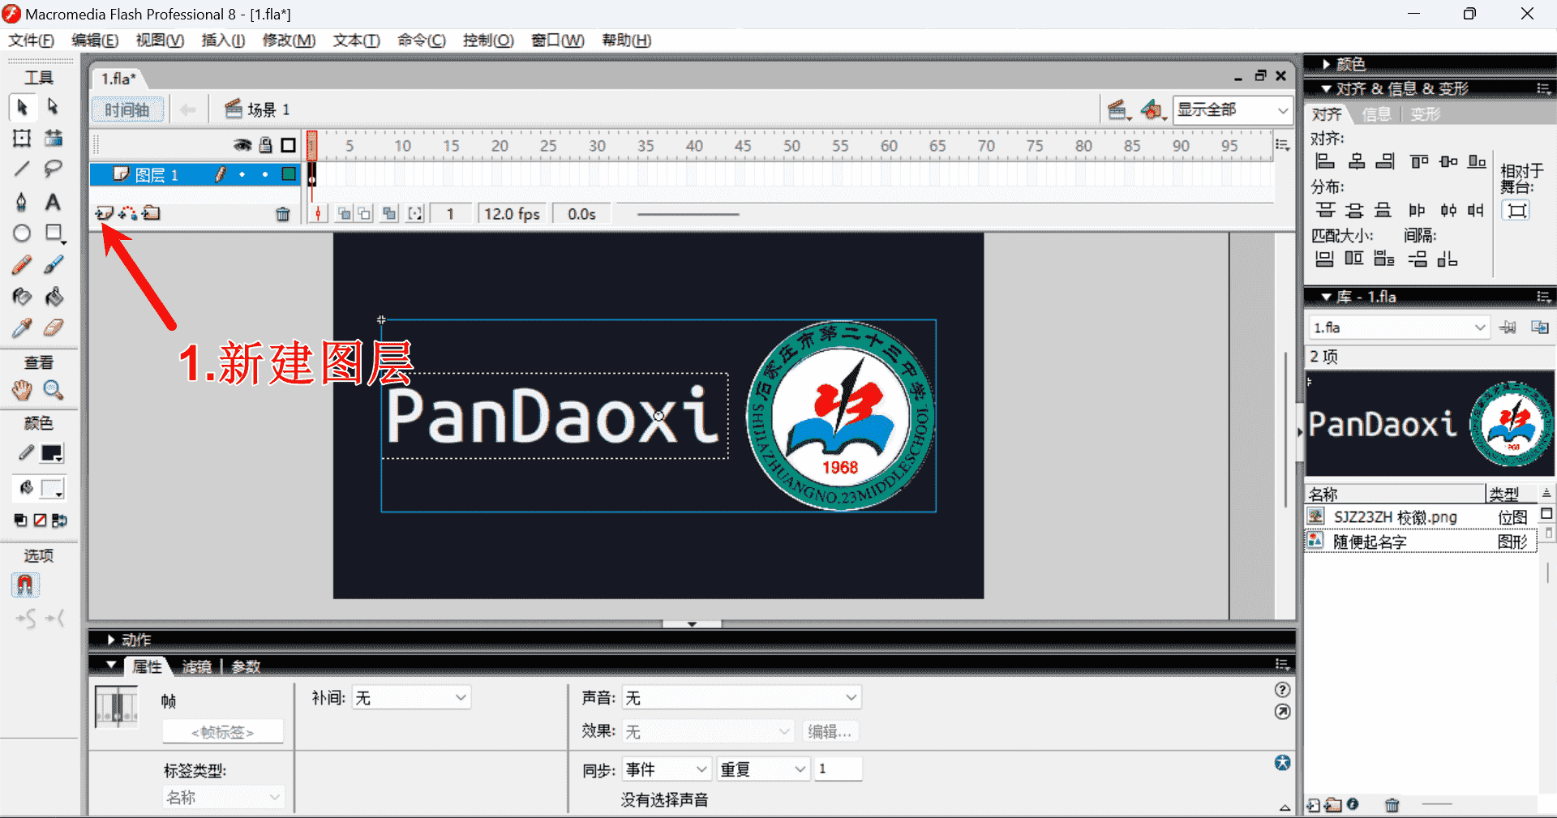
Task: Select the Zoom magnifier tool
Action: click(54, 391)
